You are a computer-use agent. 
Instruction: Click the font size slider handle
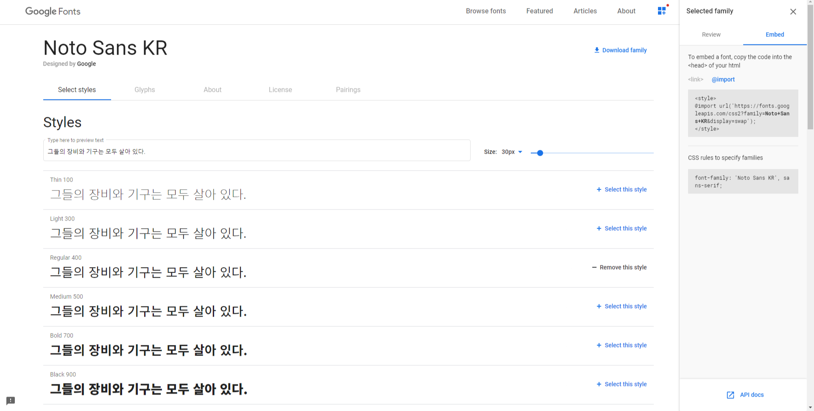[540, 153]
